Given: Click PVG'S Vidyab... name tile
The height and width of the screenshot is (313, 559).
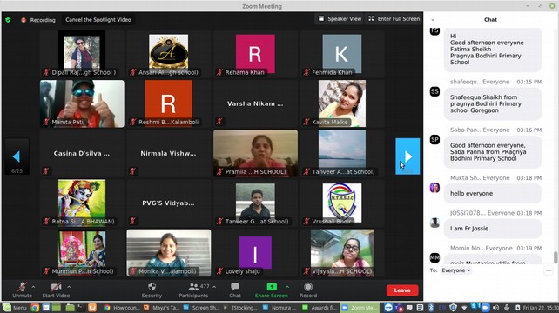Looking at the screenshot, I should pyautogui.click(x=169, y=203).
